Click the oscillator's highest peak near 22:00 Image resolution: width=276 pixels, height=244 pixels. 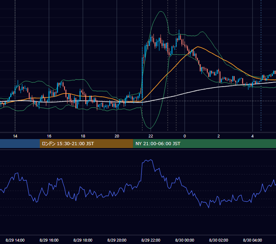click(151, 160)
